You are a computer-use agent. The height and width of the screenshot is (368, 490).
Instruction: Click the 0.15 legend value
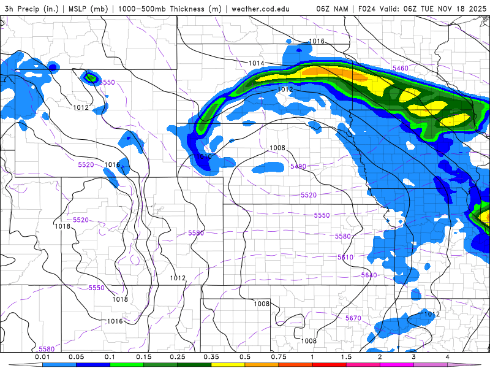[144, 357]
